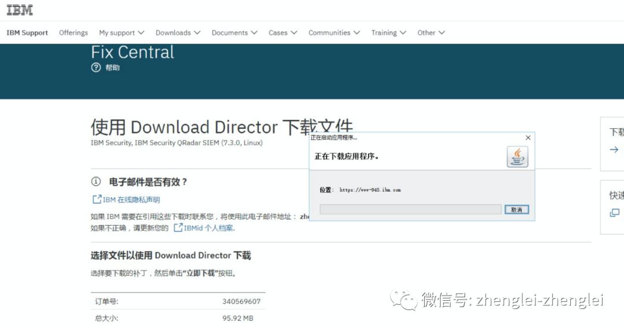Image resolution: width=624 pixels, height=329 pixels.
Task: Expand the Downloads menu
Action: click(x=178, y=32)
